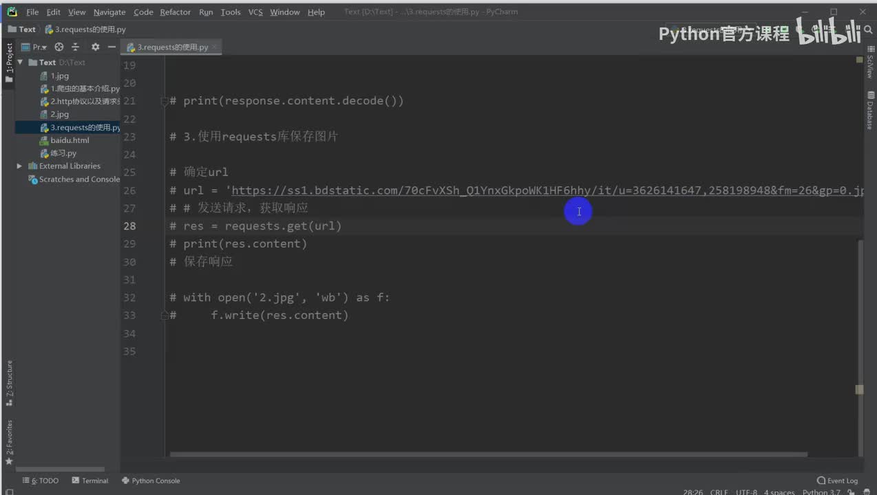Click 3.requests的使用.py breadcrumb in navigation bar
The width and height of the screenshot is (877, 495).
coord(85,30)
